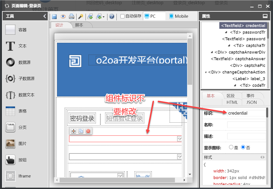
Task: Click 短信验证登录 in the design canvas
Action: 125,119
